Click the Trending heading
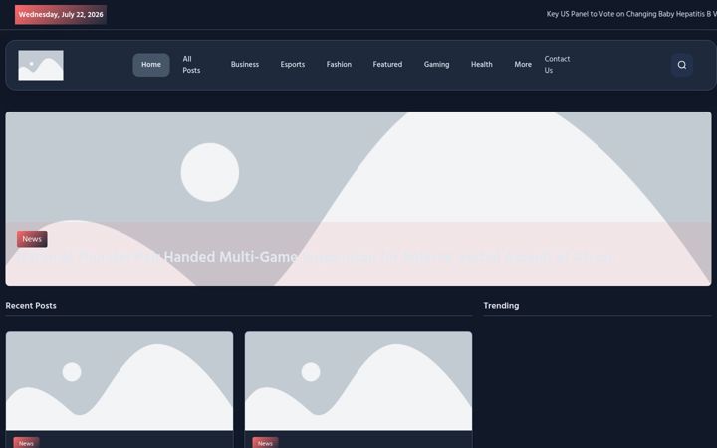Viewport: 717px width, 448px height. [x=501, y=306]
